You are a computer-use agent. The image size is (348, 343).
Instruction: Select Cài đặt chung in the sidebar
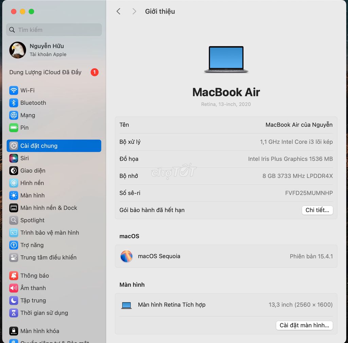54,146
